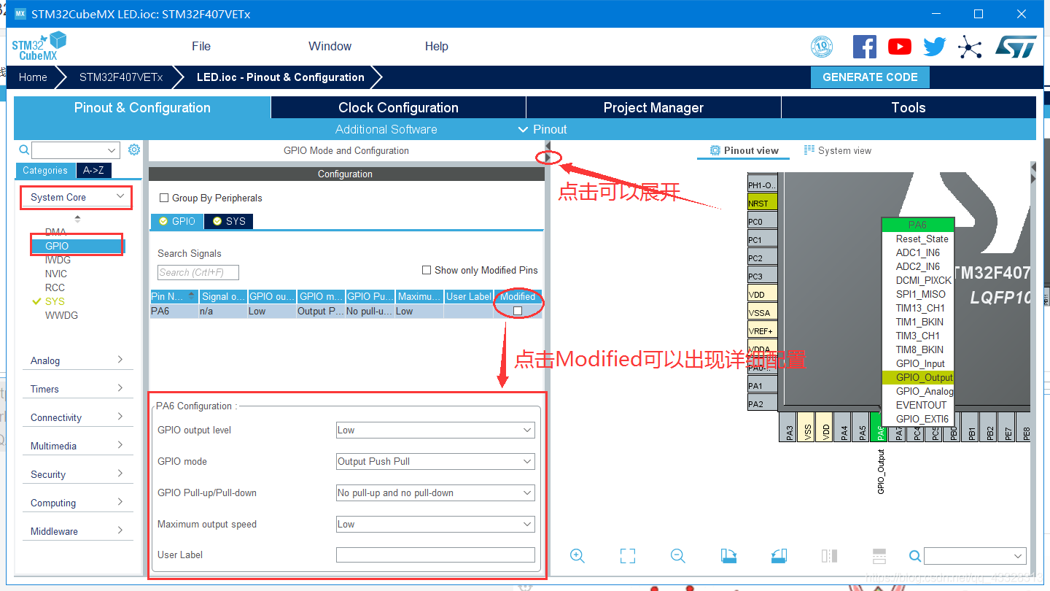The height and width of the screenshot is (591, 1050).
Task: Click the greyed side-by-side split icon
Action: (x=829, y=556)
